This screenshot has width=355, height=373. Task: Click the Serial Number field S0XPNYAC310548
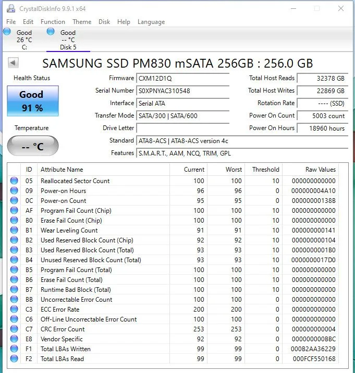pyautogui.click(x=182, y=91)
